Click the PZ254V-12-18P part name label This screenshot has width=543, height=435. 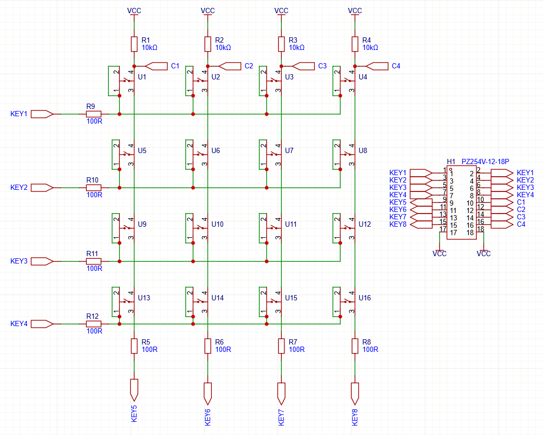coord(485,161)
